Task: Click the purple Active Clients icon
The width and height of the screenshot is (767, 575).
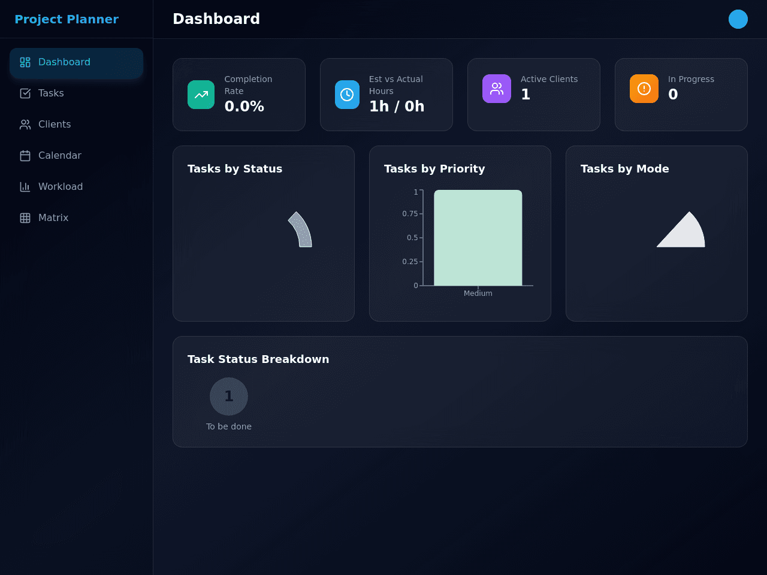Action: (x=497, y=89)
